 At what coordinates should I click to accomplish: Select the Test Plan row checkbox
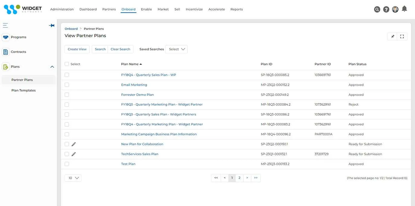click(x=67, y=164)
